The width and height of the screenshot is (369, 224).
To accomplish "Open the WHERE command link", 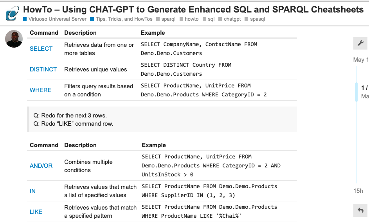I will click(x=40, y=90).
